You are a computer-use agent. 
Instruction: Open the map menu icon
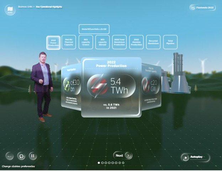10,10
